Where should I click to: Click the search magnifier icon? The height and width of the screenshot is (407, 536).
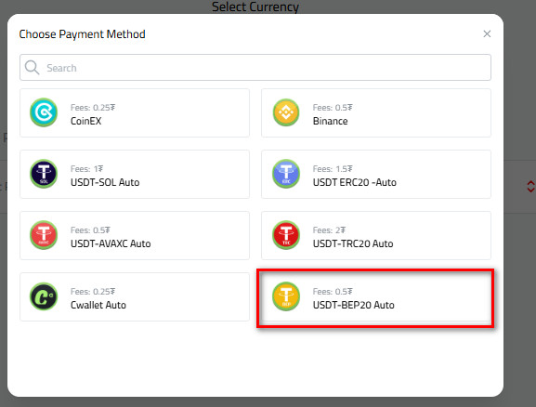(33, 68)
